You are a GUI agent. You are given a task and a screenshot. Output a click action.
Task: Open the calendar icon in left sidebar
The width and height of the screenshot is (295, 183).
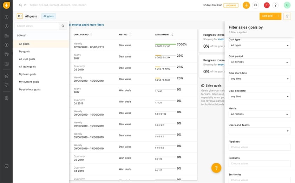coord(6,63)
